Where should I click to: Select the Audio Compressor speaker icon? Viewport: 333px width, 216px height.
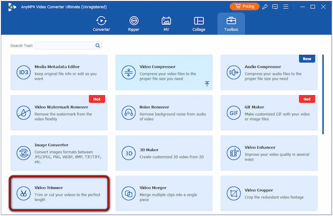[234, 73]
